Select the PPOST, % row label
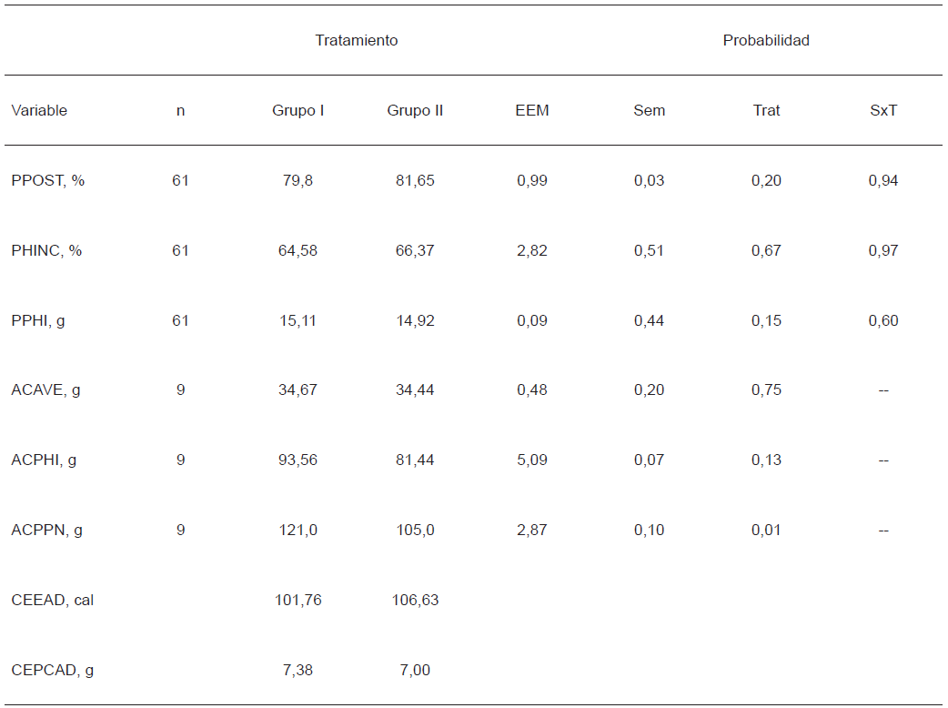Image resolution: width=948 pixels, height=708 pixels. [x=48, y=180]
